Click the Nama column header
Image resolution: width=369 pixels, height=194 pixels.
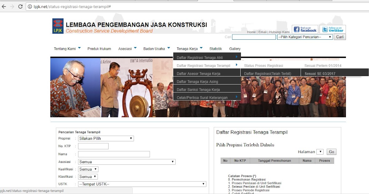point(307,160)
